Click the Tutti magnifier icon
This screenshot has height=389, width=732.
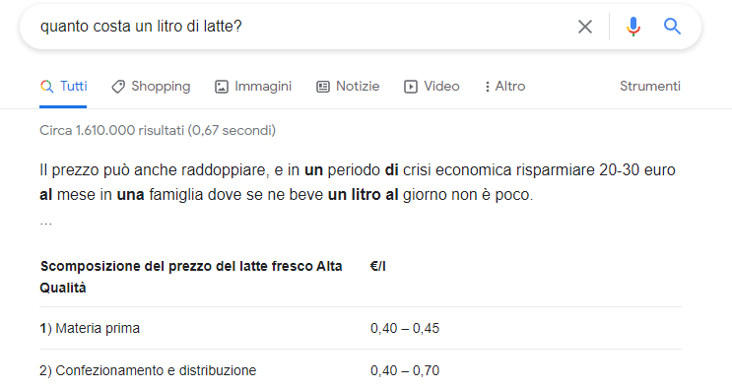pos(46,87)
